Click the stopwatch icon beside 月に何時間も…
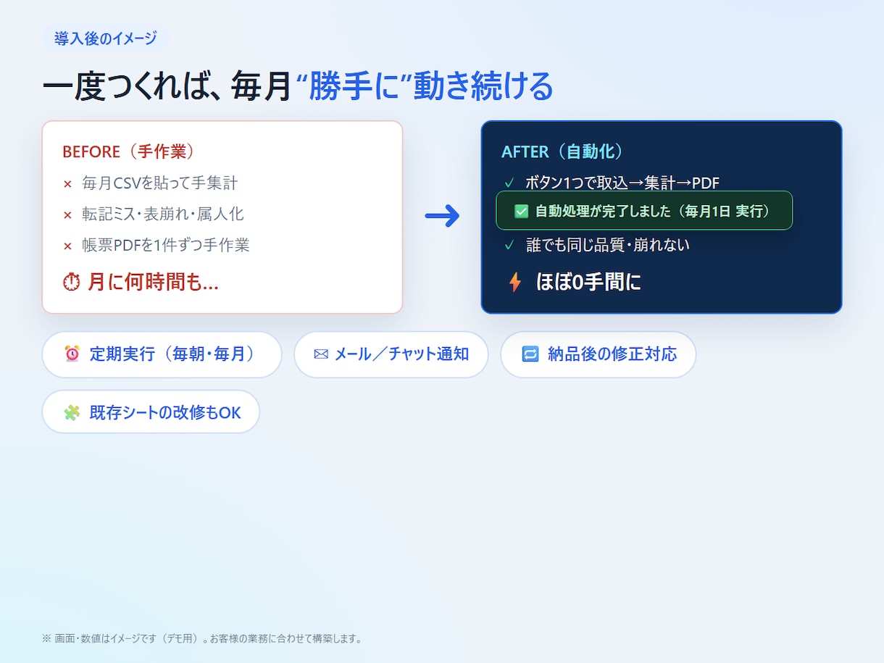 click(72, 282)
